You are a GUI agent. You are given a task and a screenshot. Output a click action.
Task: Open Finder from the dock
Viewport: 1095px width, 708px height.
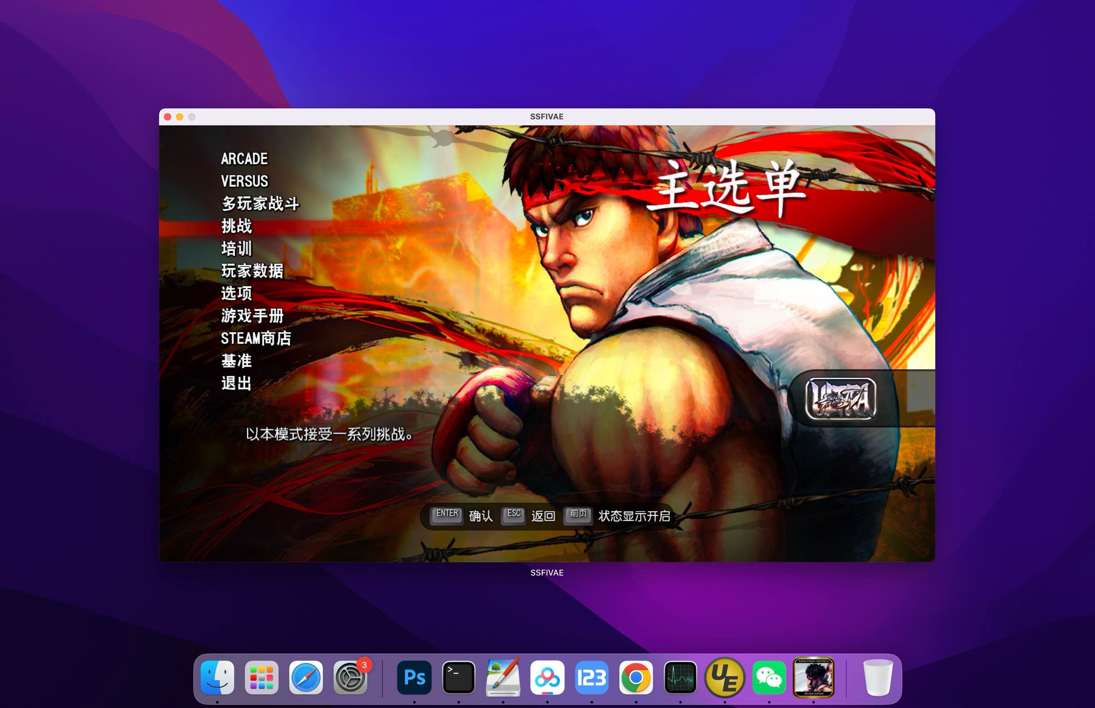217,677
